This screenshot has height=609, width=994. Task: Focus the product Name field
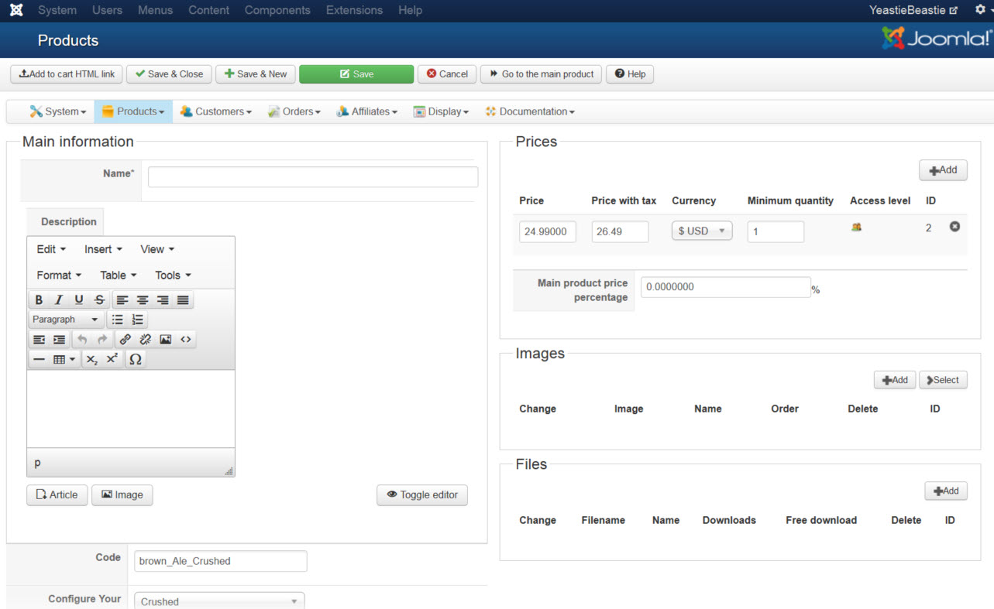tap(313, 177)
